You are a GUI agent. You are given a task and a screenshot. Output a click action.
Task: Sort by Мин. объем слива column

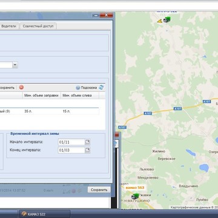[x=80, y=96]
